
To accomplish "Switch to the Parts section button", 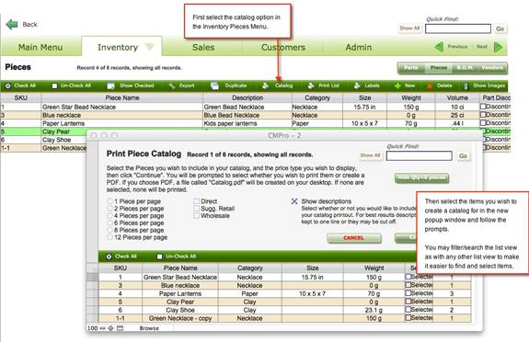I will (411, 68).
